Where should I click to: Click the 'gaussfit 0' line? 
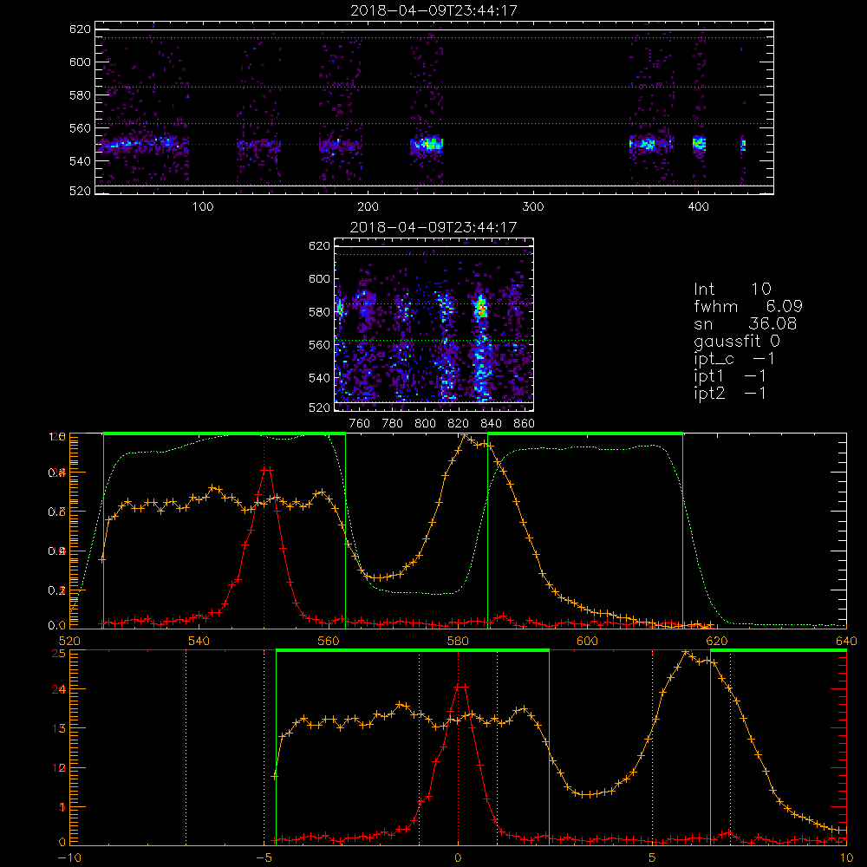pos(736,341)
